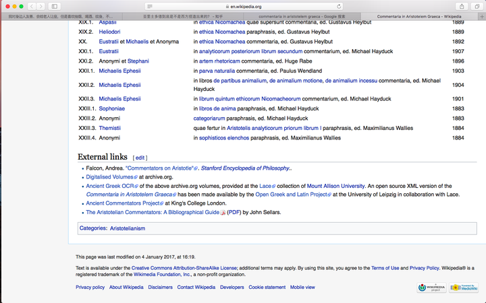This screenshot has width=486, height=303.
Task: Open Michaelis Ephesii link in row XXII.1
Action: pos(119,71)
